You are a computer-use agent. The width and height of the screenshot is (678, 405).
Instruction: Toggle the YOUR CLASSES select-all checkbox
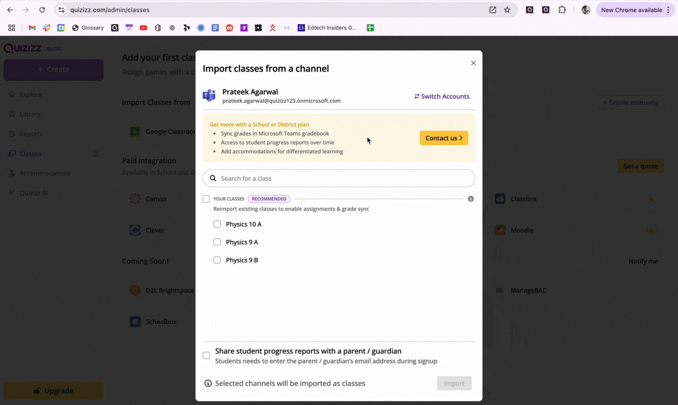[x=206, y=199]
